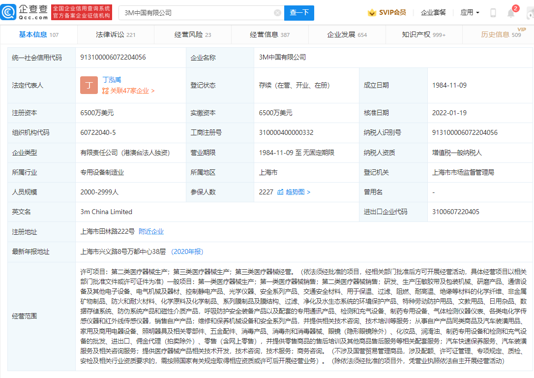Select 增值税一般纳税人 value
Screen dimensions: 534x378
point(457,153)
